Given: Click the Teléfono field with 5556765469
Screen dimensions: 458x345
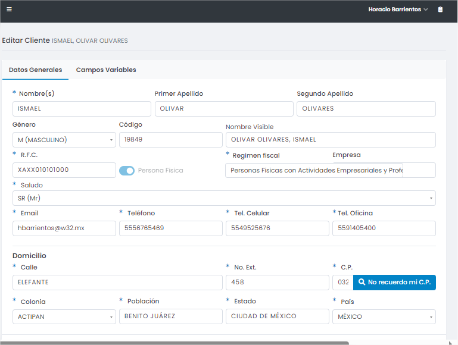Looking at the screenshot, I should tap(171, 228).
